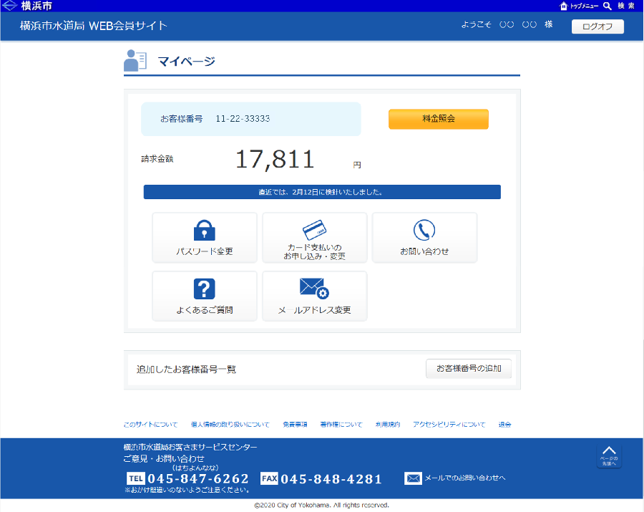Click the padlock icon for パスワード変更
Screen dimensions: 644x512
click(205, 231)
